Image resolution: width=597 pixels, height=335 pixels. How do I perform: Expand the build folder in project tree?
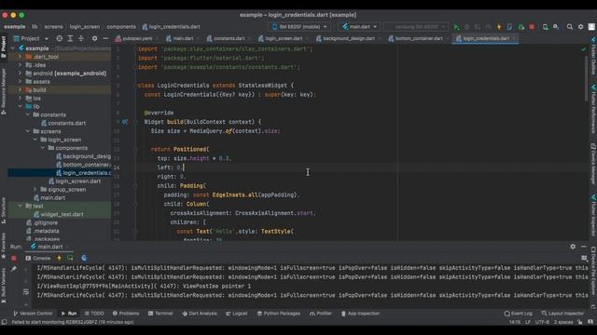[21, 90]
